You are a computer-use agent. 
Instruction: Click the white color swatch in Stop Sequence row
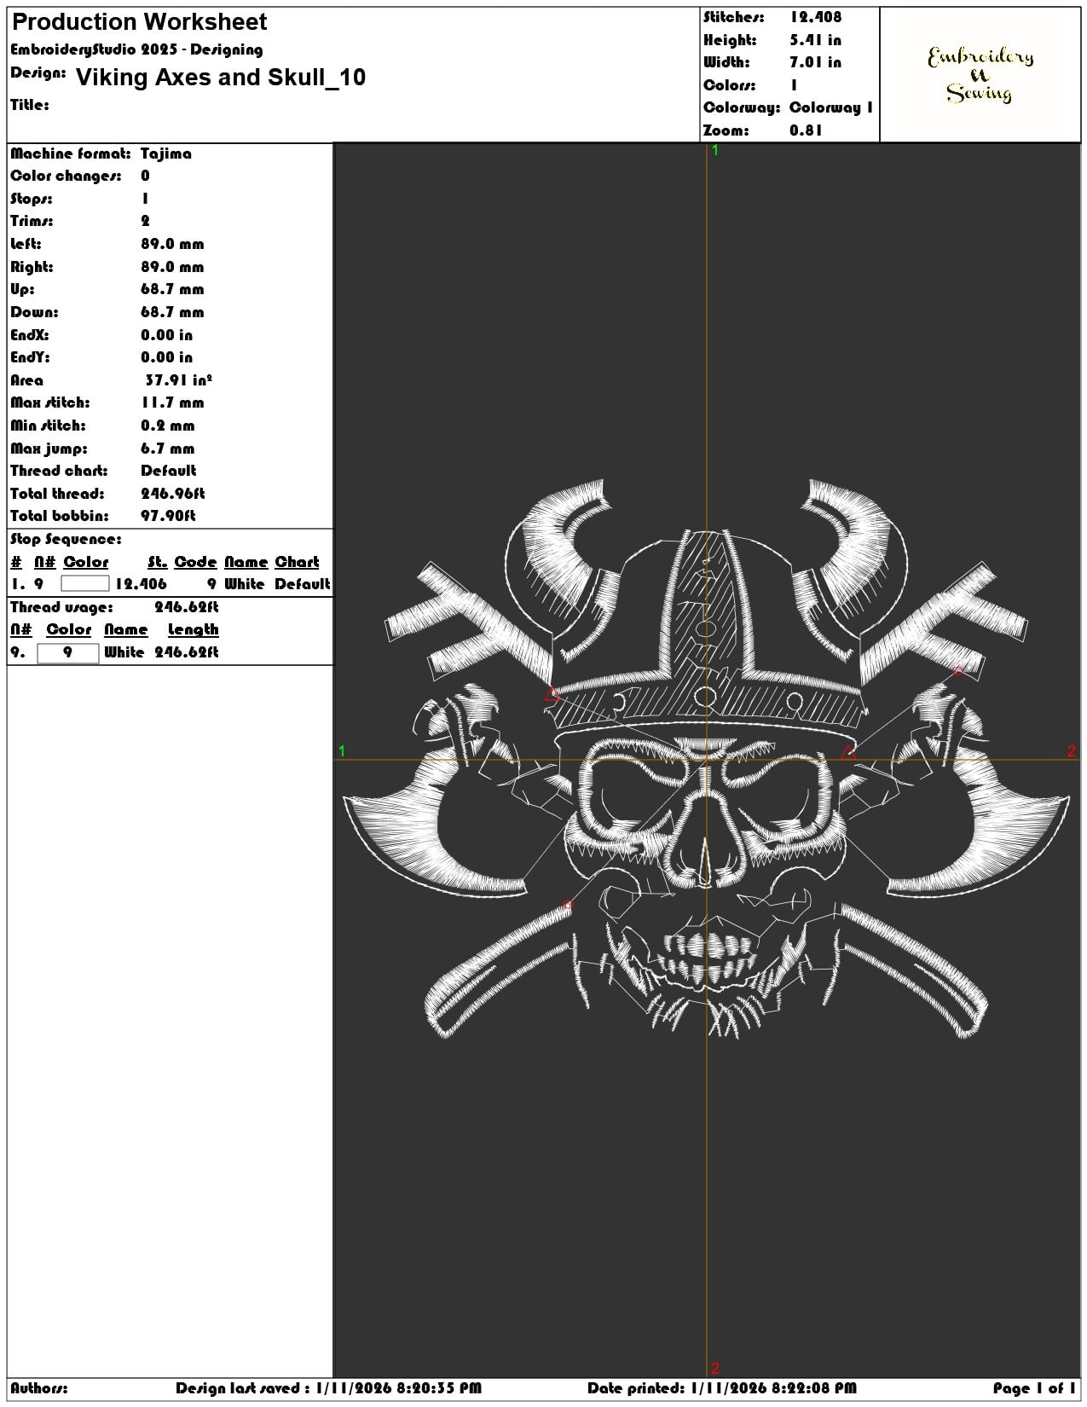pyautogui.click(x=85, y=584)
